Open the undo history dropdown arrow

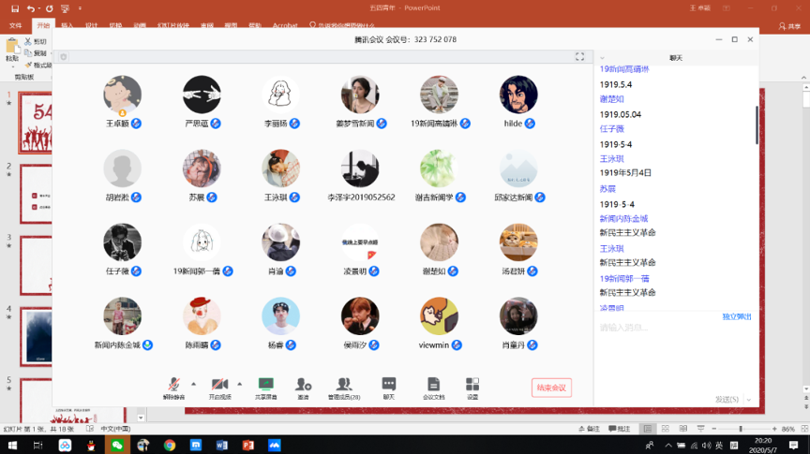click(x=38, y=8)
